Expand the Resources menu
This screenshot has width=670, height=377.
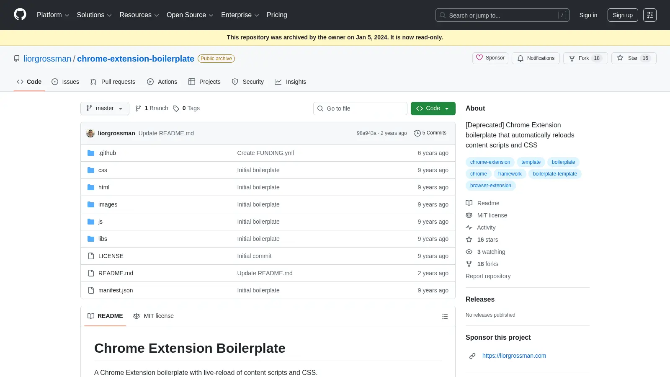[x=139, y=15]
